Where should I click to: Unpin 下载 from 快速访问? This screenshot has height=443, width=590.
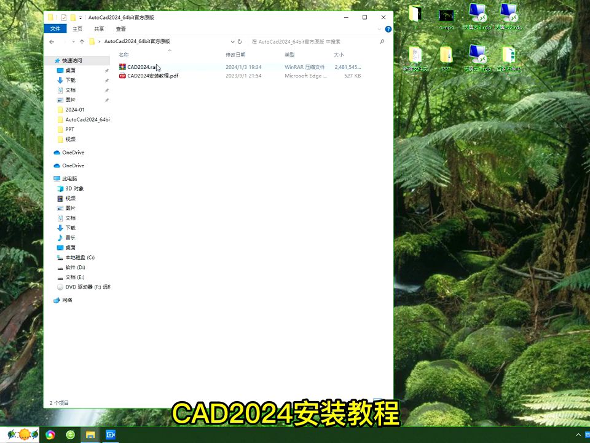106,80
